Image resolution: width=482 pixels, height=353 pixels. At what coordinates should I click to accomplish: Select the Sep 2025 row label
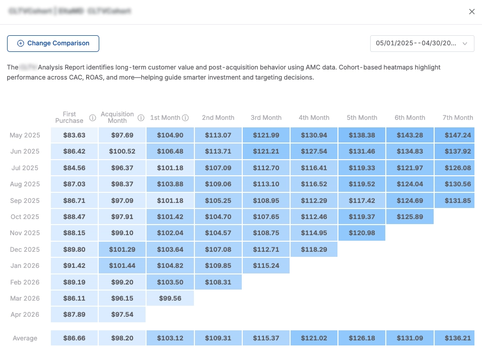[x=25, y=200]
